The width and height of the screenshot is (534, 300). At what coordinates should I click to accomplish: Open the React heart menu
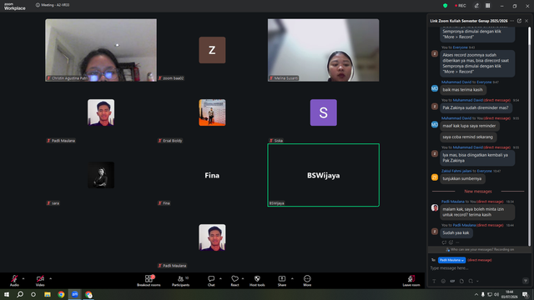pyautogui.click(x=234, y=280)
